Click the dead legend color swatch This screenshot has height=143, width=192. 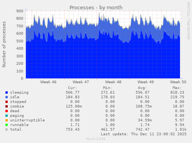pyautogui.click(x=7, y=111)
